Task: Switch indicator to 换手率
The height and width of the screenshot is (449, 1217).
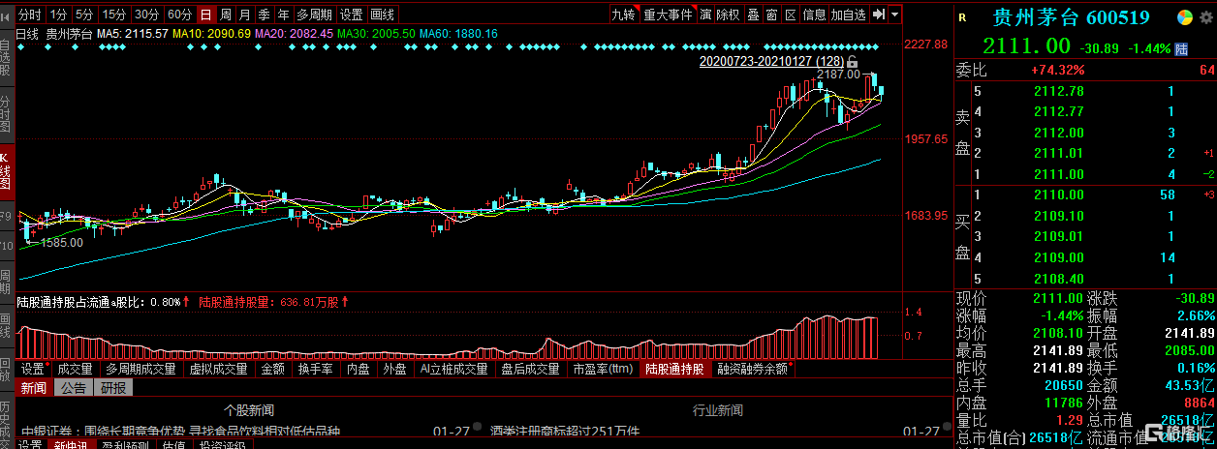Action: tap(316, 369)
